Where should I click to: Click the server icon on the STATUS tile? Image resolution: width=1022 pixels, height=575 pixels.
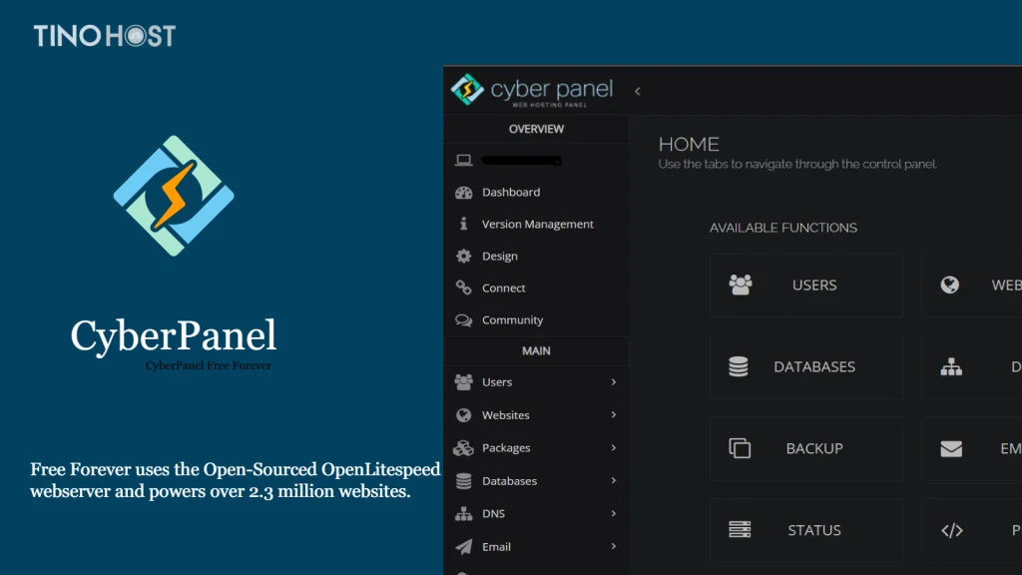coord(740,529)
